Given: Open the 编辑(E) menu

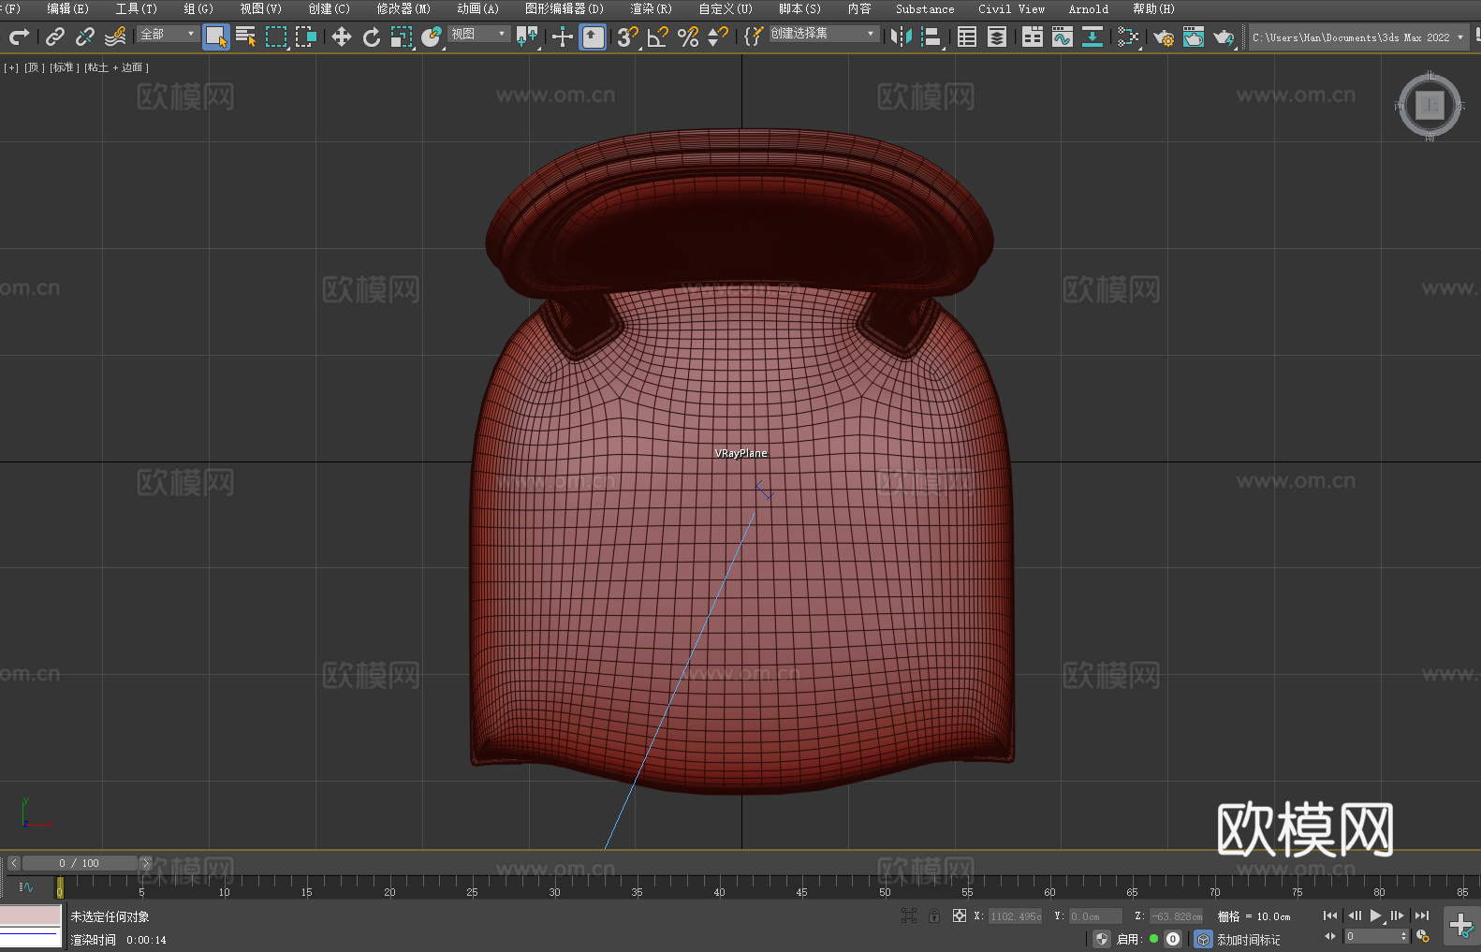Looking at the screenshot, I should coord(67,8).
